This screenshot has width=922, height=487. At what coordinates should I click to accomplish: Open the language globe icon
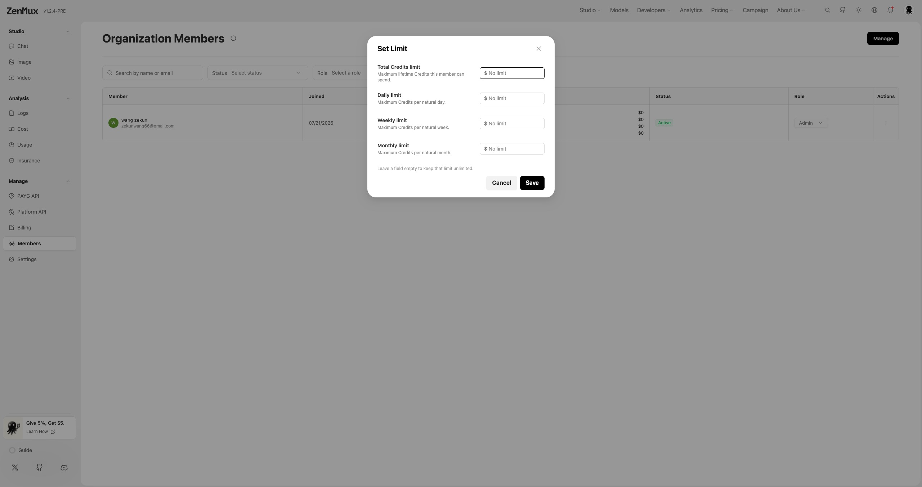pos(874,10)
